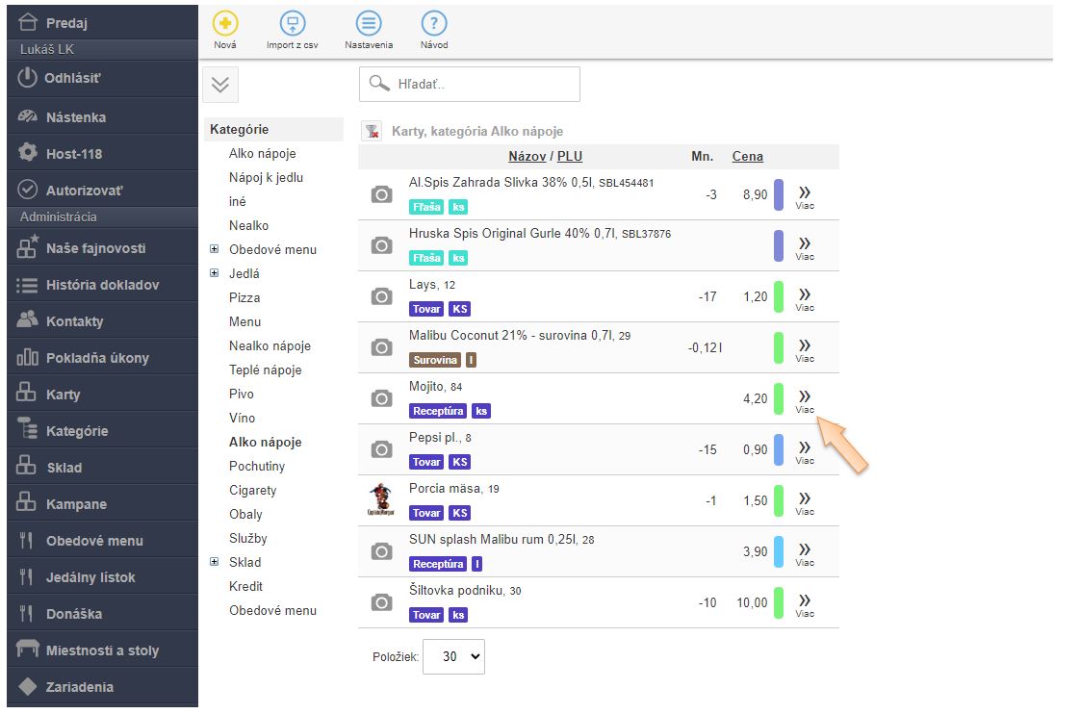The image size is (1080, 714).
Task: Collapse panel with double-chevron button
Action: [220, 85]
